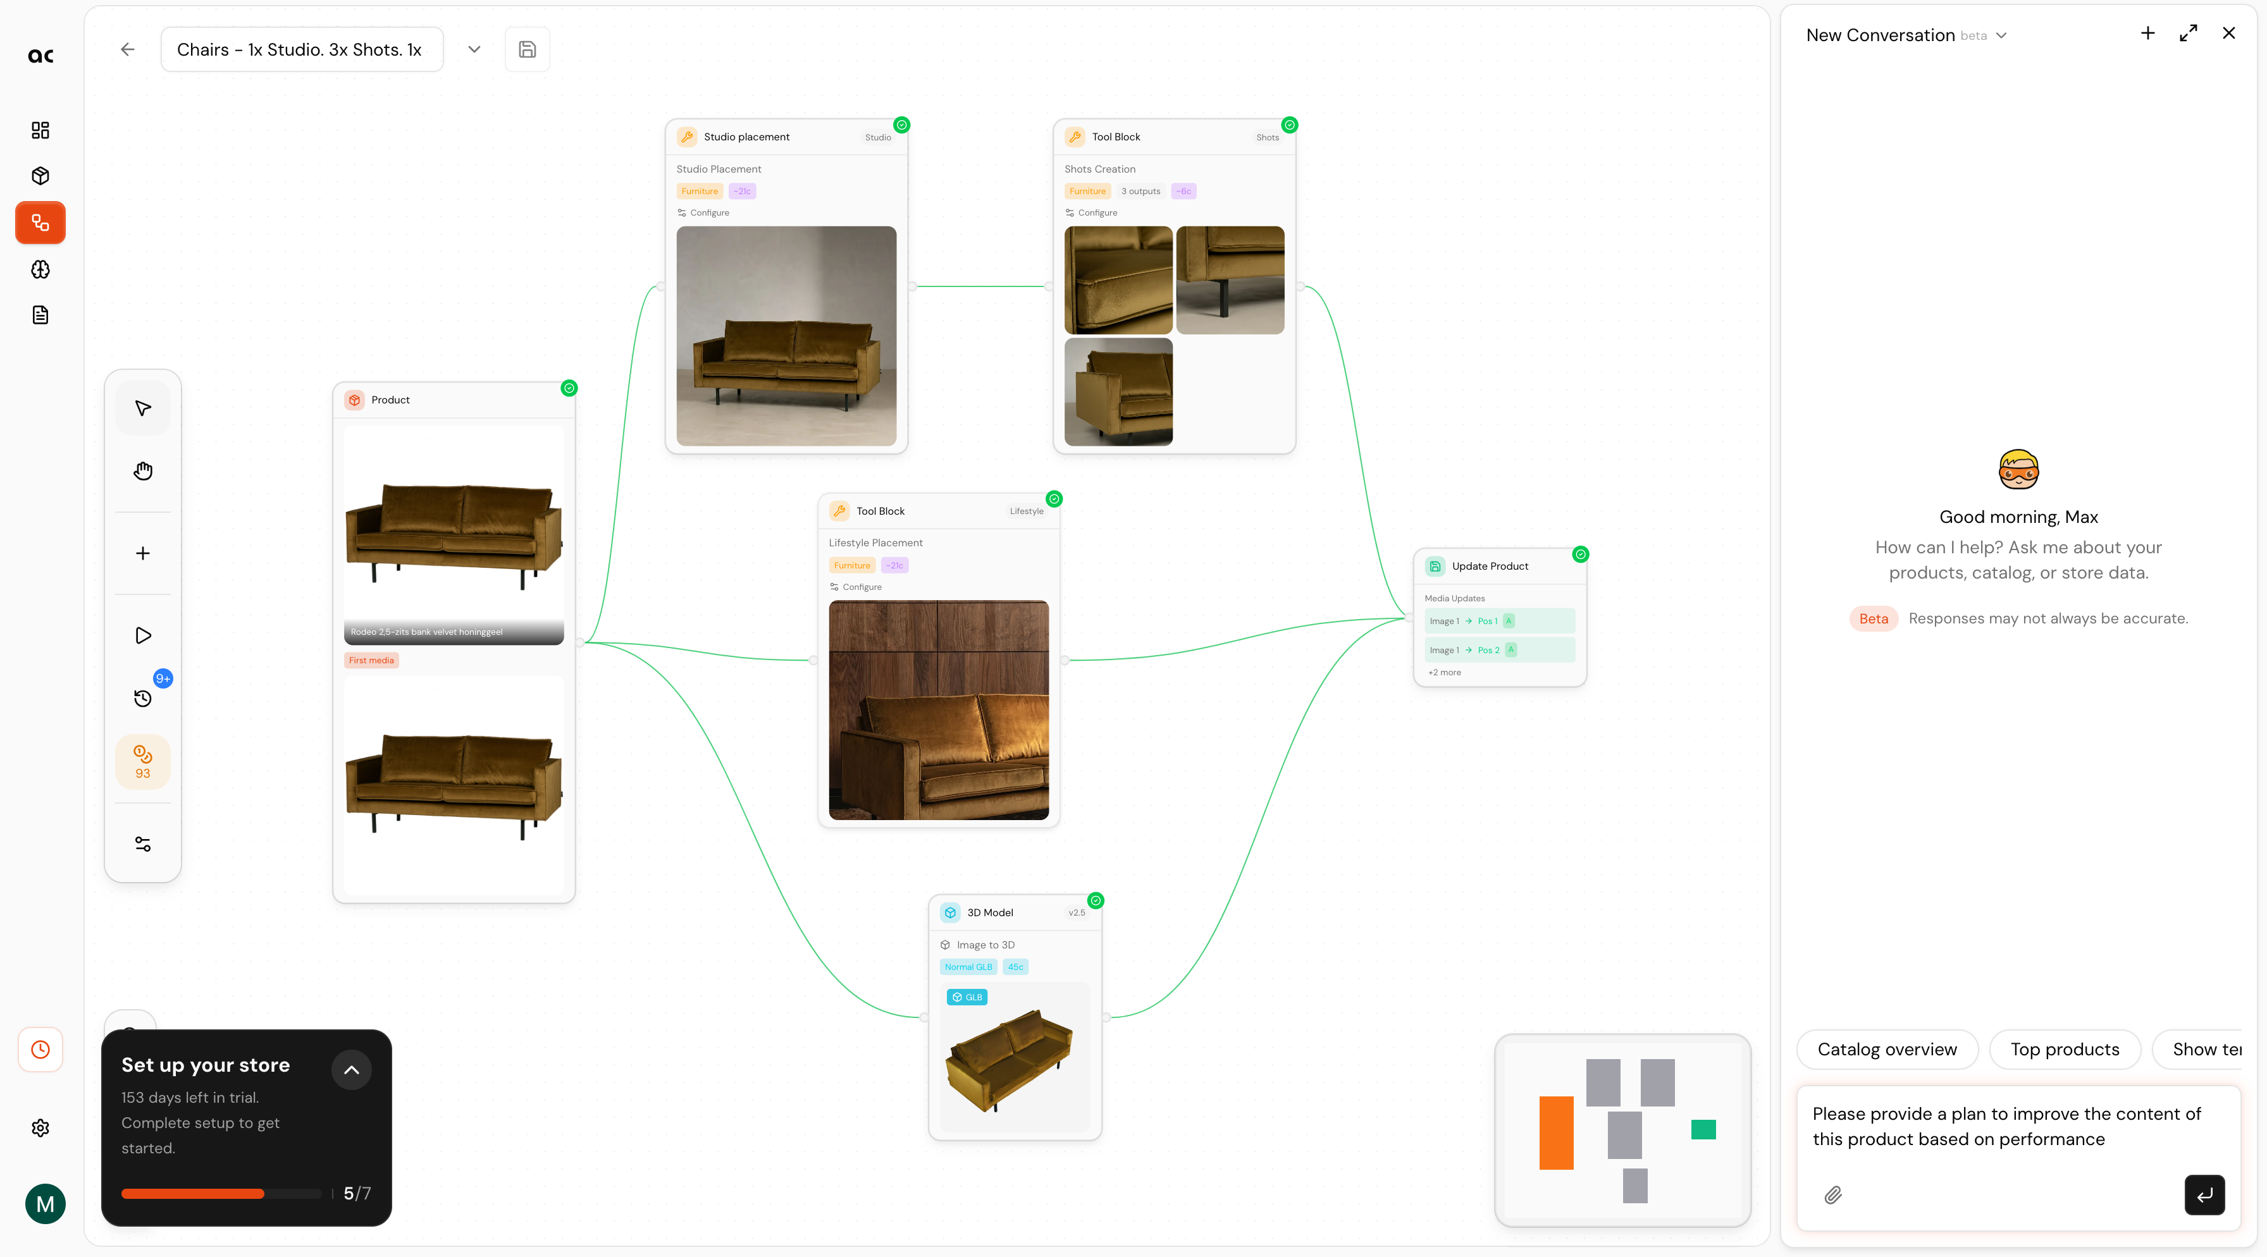Collapse the Set up your store panel
The width and height of the screenshot is (2267, 1257).
click(351, 1070)
